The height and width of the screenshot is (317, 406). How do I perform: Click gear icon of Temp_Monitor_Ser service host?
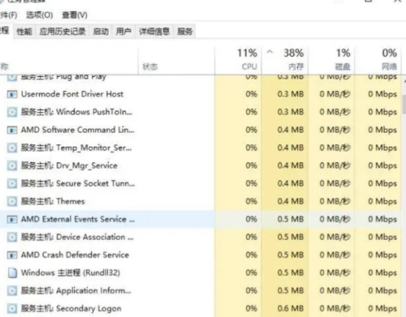tap(12, 148)
